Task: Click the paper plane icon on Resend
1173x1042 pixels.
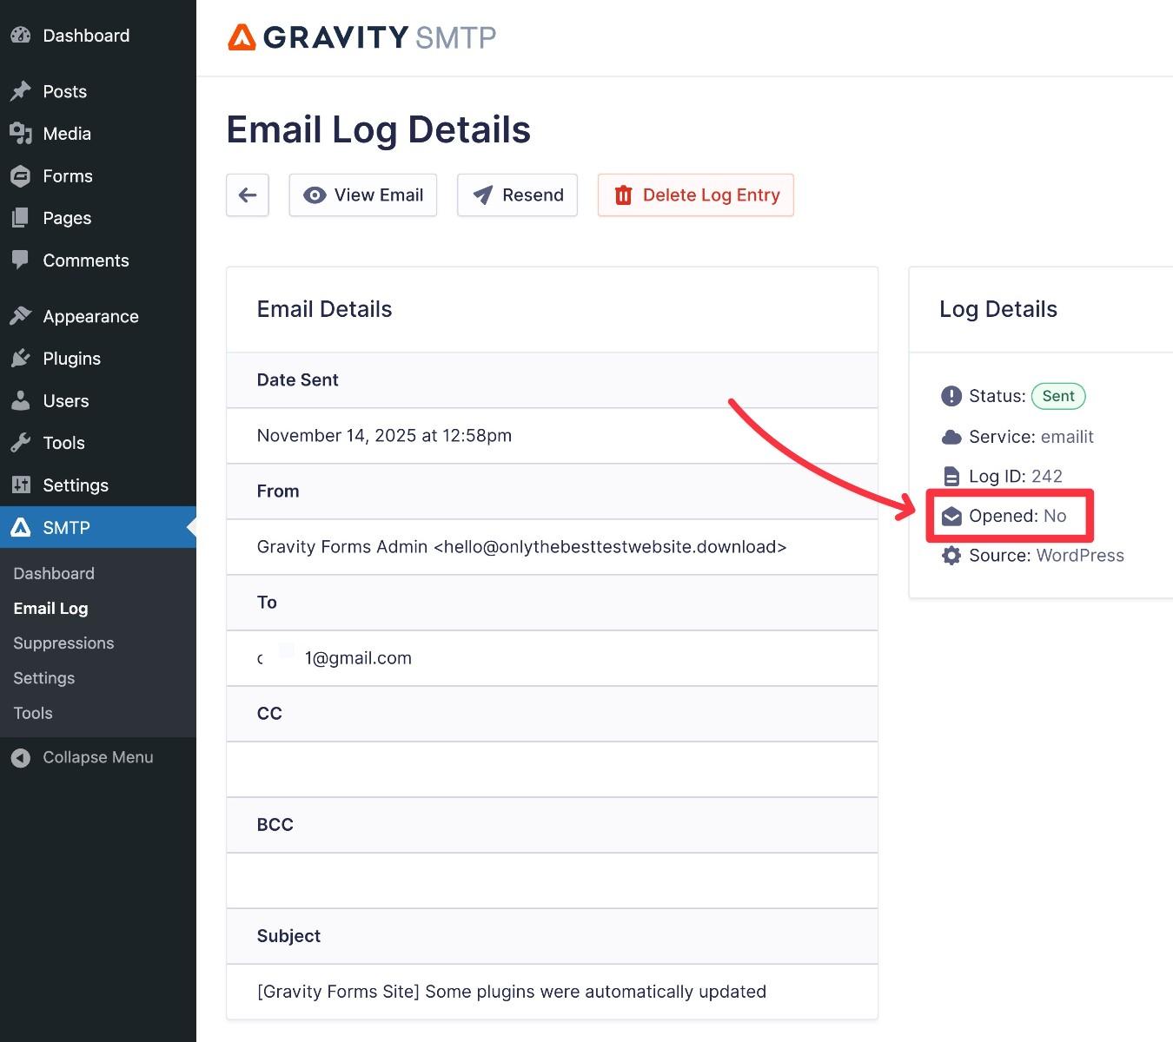Action: [482, 195]
